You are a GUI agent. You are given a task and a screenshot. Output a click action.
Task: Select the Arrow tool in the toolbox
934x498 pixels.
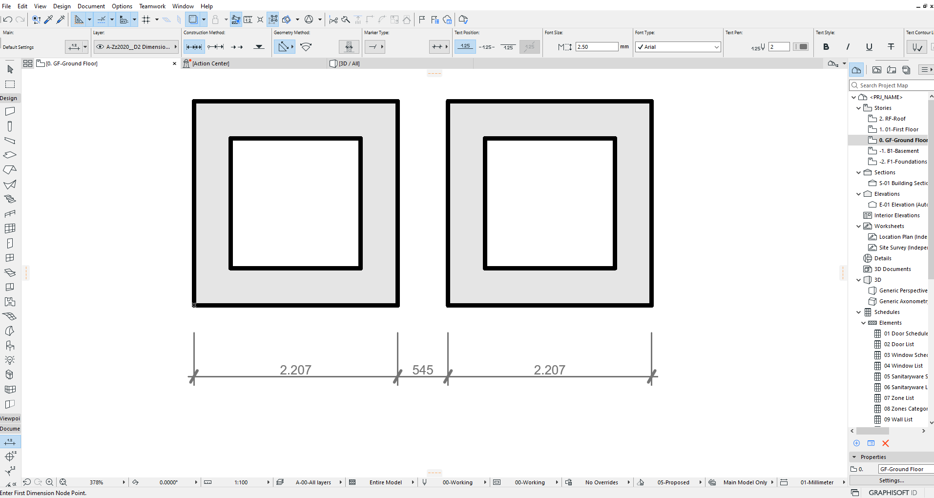[10, 69]
